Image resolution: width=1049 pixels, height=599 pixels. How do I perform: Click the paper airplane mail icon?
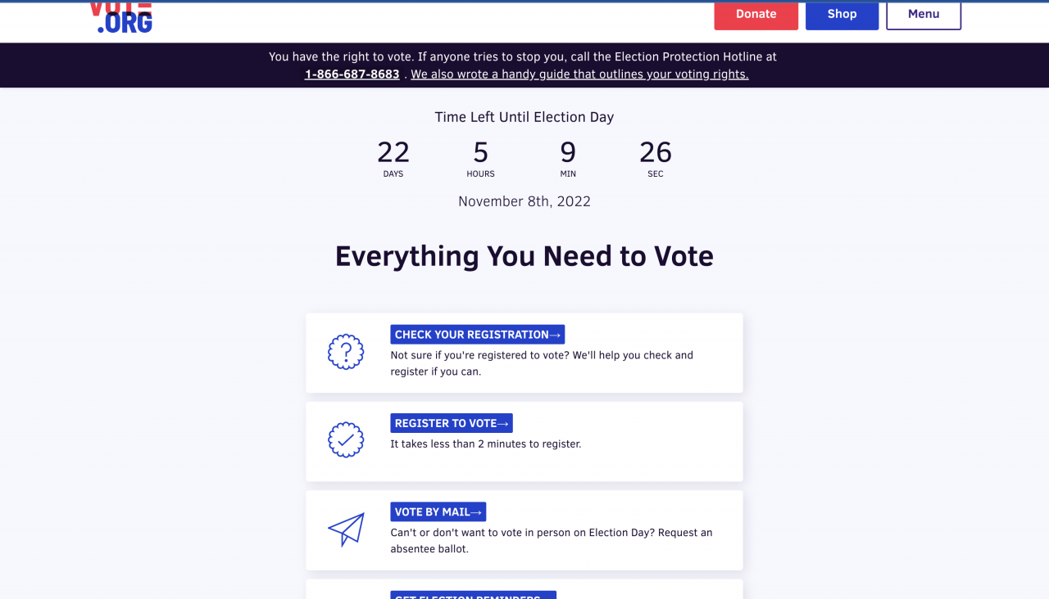pyautogui.click(x=346, y=529)
